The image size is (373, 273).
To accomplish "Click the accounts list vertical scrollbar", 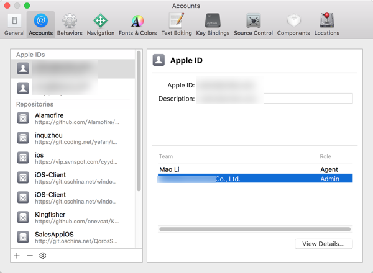I will 139,121.
